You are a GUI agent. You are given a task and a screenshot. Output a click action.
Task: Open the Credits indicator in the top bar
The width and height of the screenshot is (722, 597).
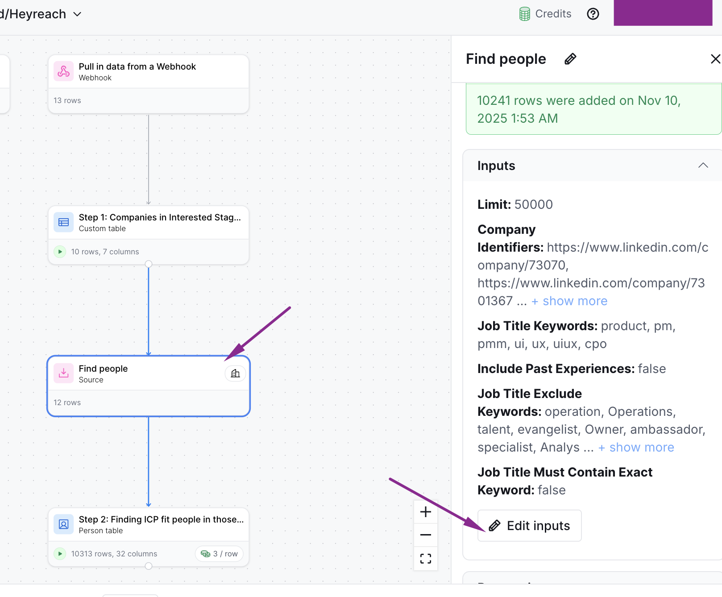coord(544,13)
